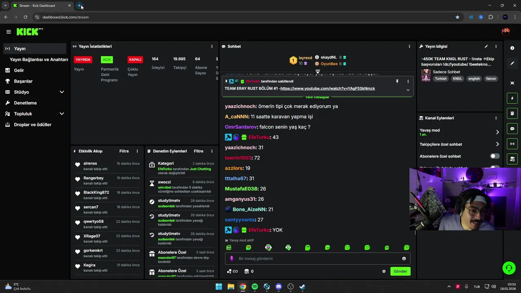This screenshot has height=293, width=521.
Task: Click the webcam overlay thumbnail
Action: [465, 199]
